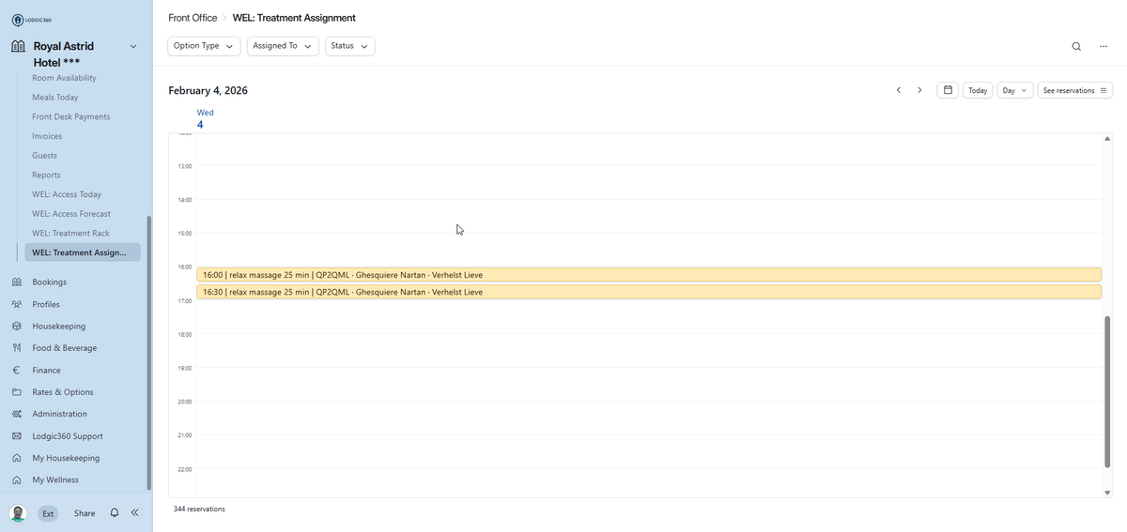Image resolution: width=1127 pixels, height=532 pixels.
Task: Open the 16:30 relax massage appointment
Action: point(648,292)
